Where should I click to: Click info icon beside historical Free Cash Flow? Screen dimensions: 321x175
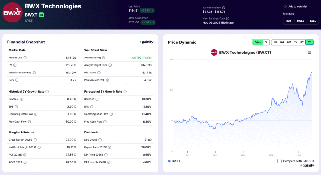point(29,122)
